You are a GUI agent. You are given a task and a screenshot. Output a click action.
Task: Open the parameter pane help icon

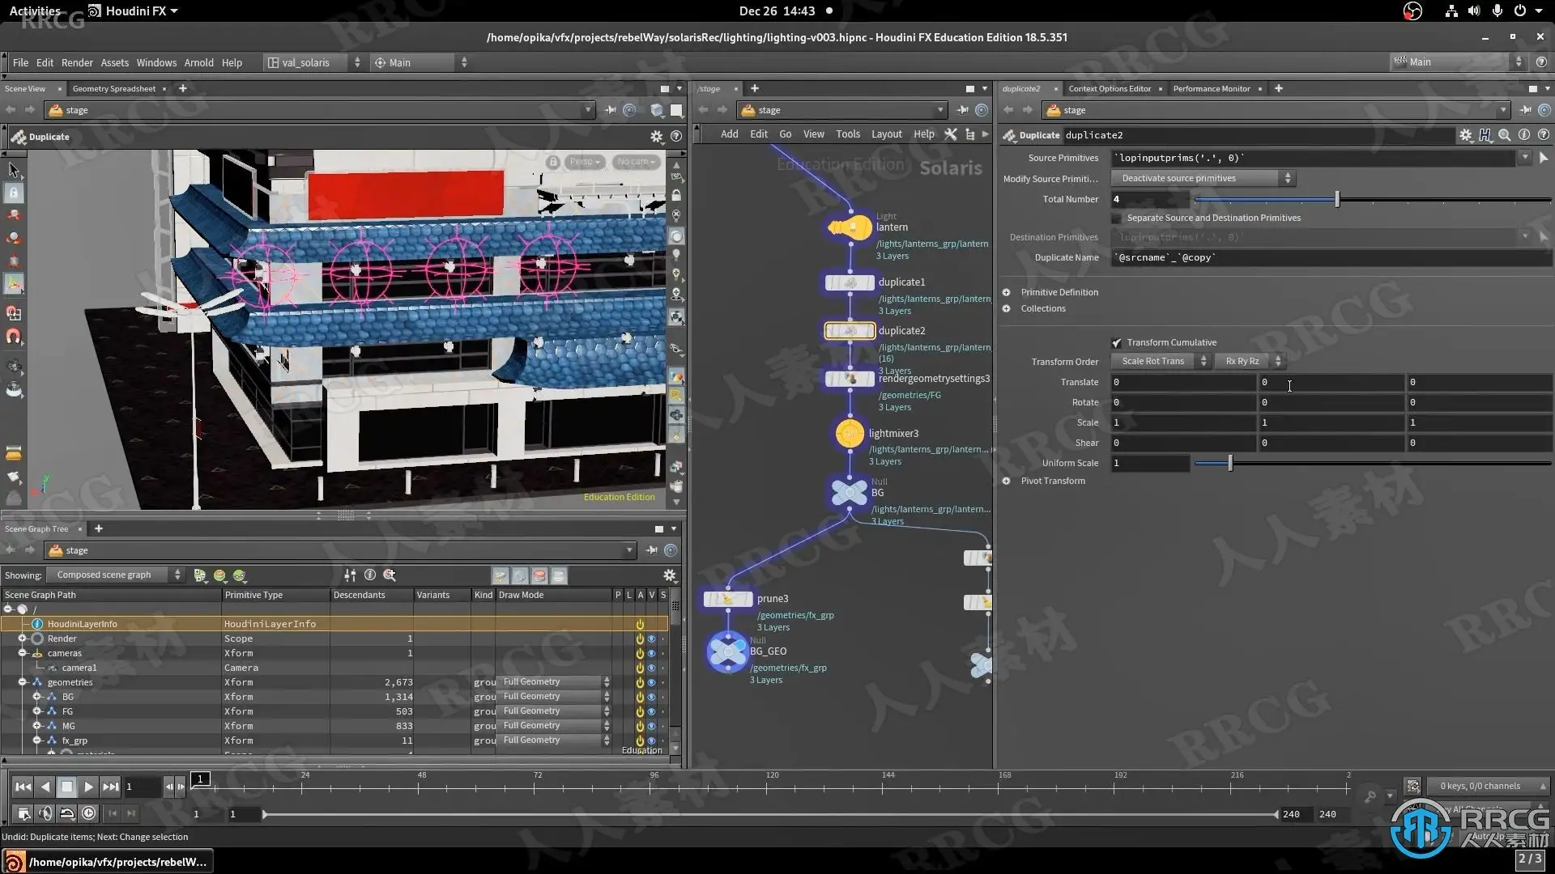point(1544,135)
